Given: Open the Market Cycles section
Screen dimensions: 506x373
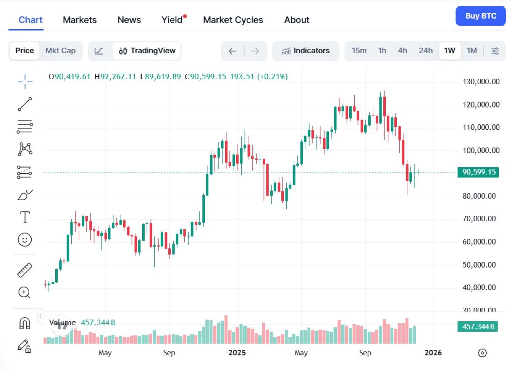Looking at the screenshot, I should (x=233, y=20).
